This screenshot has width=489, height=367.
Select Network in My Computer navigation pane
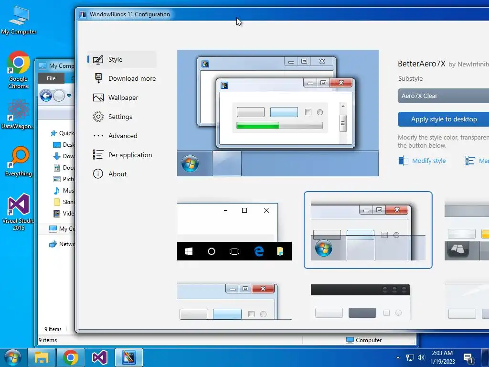[62, 244]
